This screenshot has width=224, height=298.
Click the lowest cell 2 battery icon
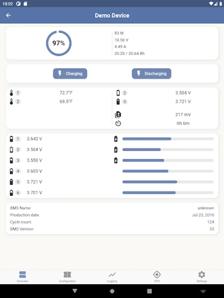[118, 93]
